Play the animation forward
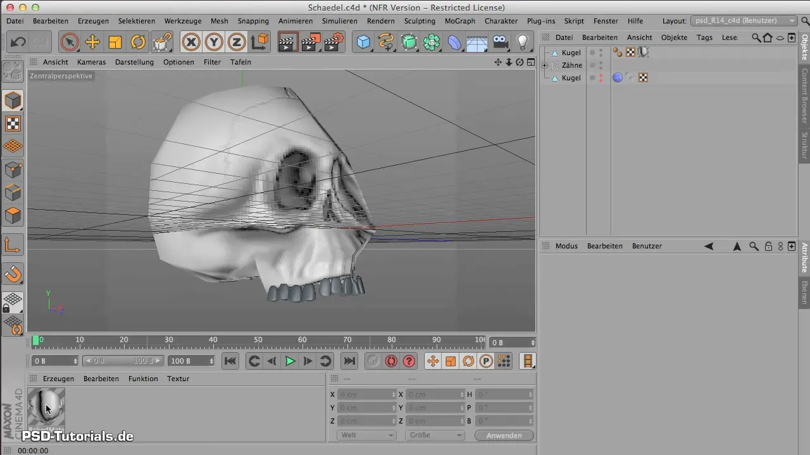Screen dimensions: 810x455 coord(290,361)
